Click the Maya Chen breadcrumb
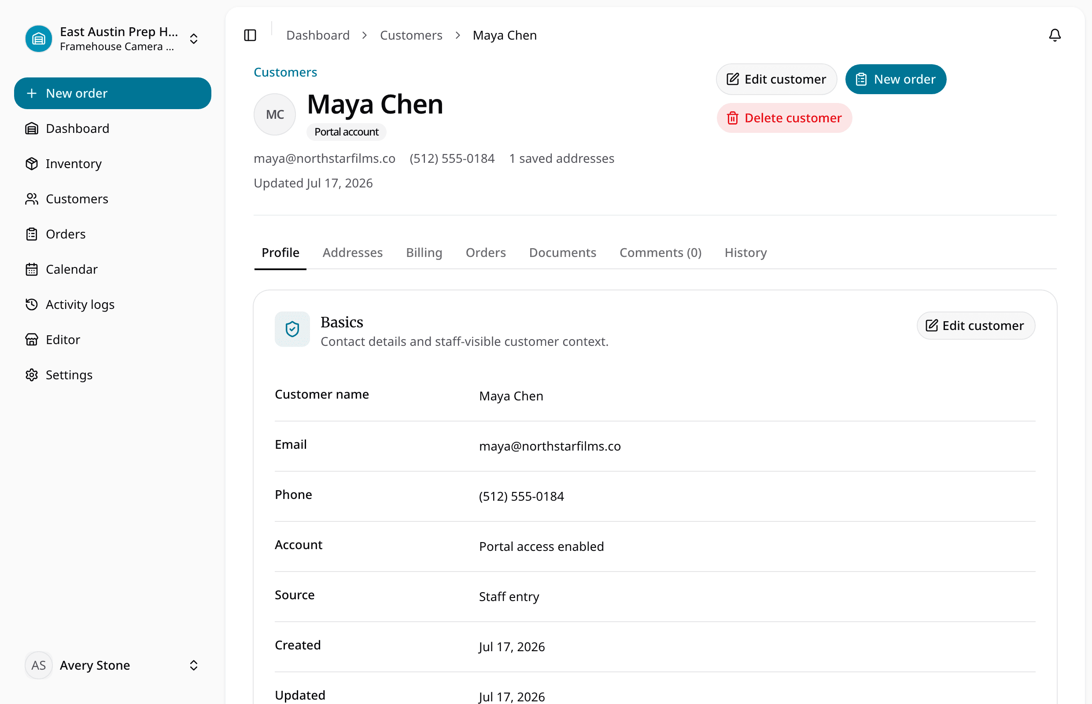This screenshot has width=1092, height=704. [x=504, y=35]
